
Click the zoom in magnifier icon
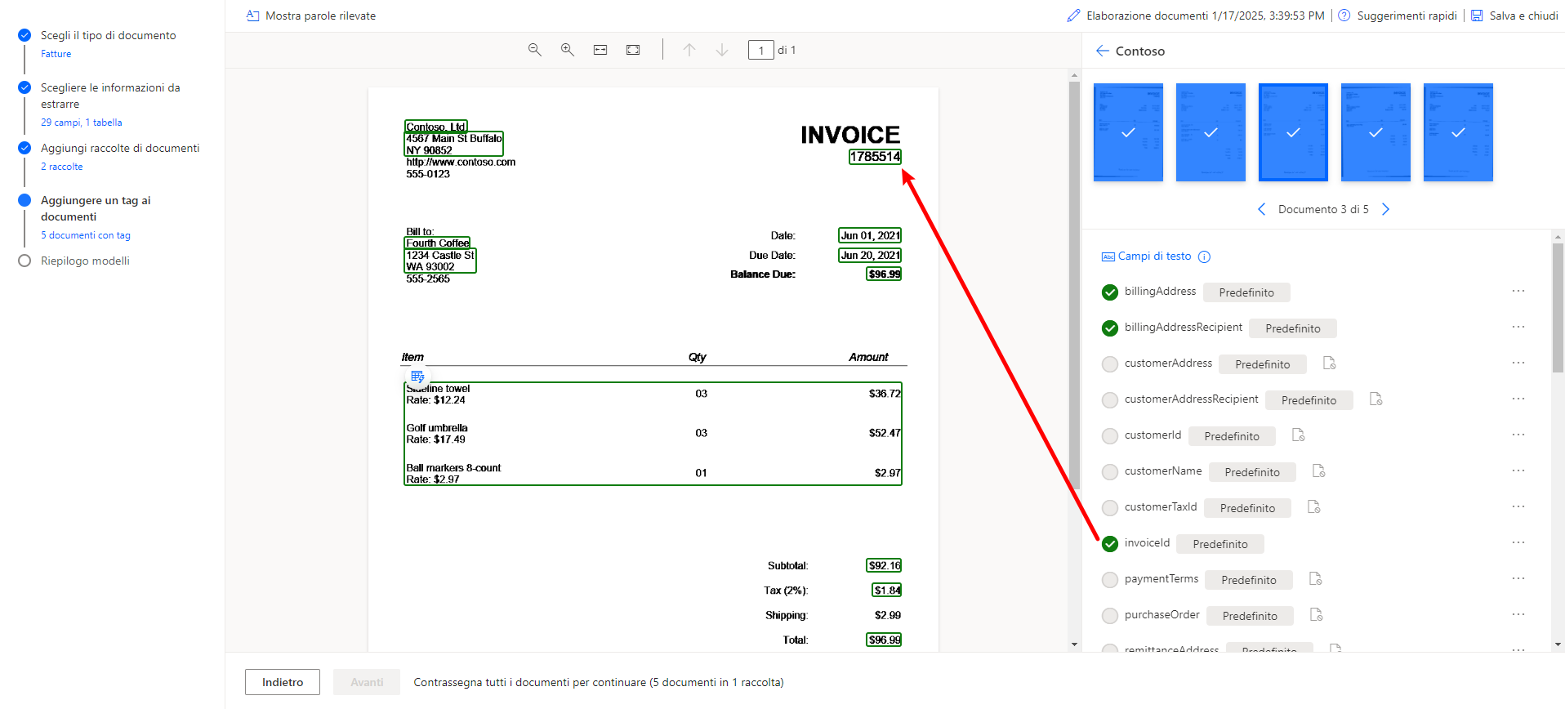[x=567, y=50]
